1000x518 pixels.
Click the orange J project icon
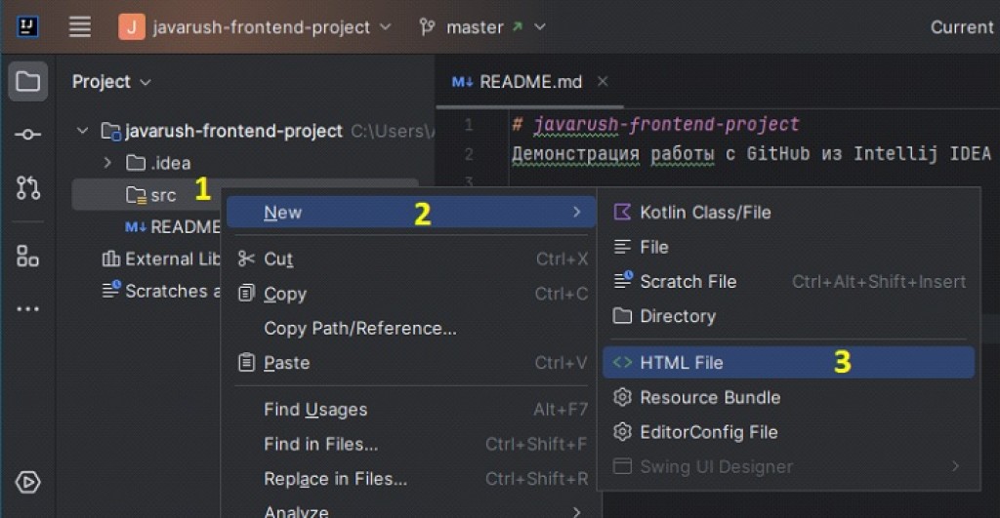[x=132, y=26]
